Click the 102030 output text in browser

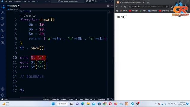tap(122, 17)
